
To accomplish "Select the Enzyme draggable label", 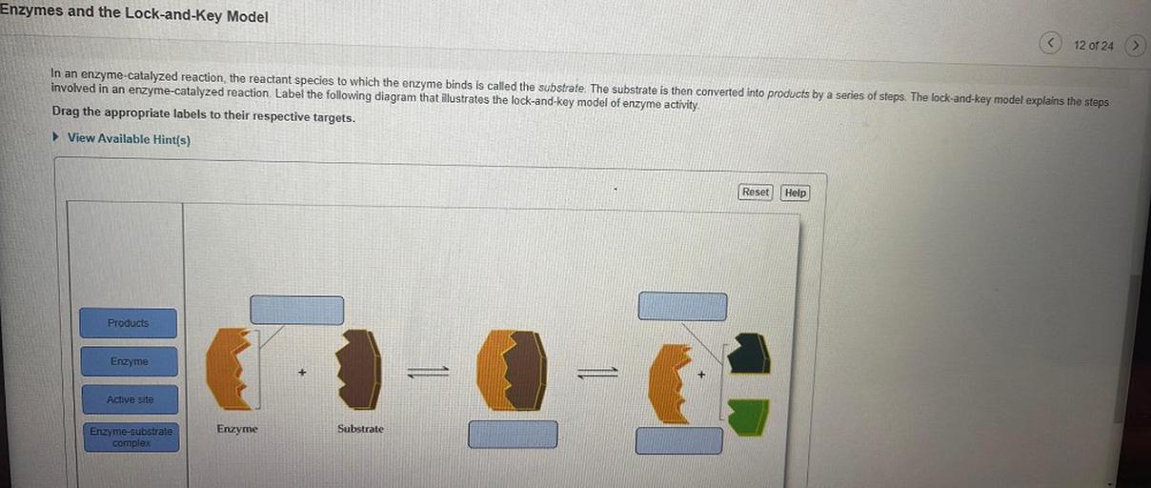I will coord(129,362).
